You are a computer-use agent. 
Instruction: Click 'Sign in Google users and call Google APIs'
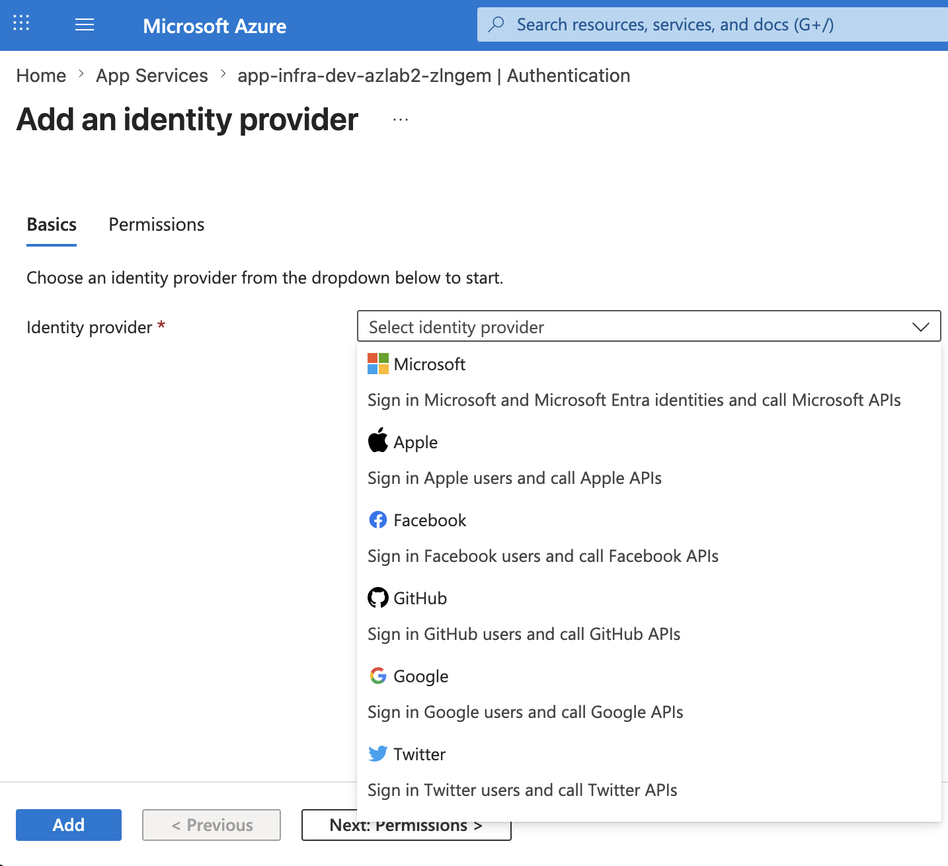click(x=525, y=712)
